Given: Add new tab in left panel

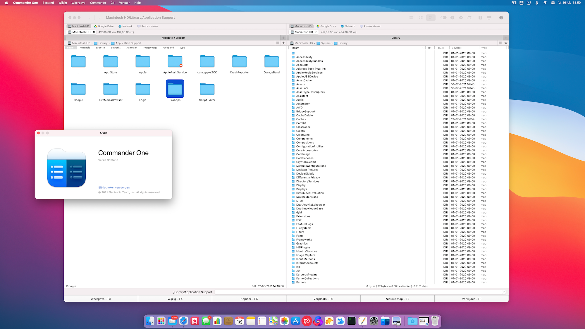Looking at the screenshot, I should click(283, 38).
